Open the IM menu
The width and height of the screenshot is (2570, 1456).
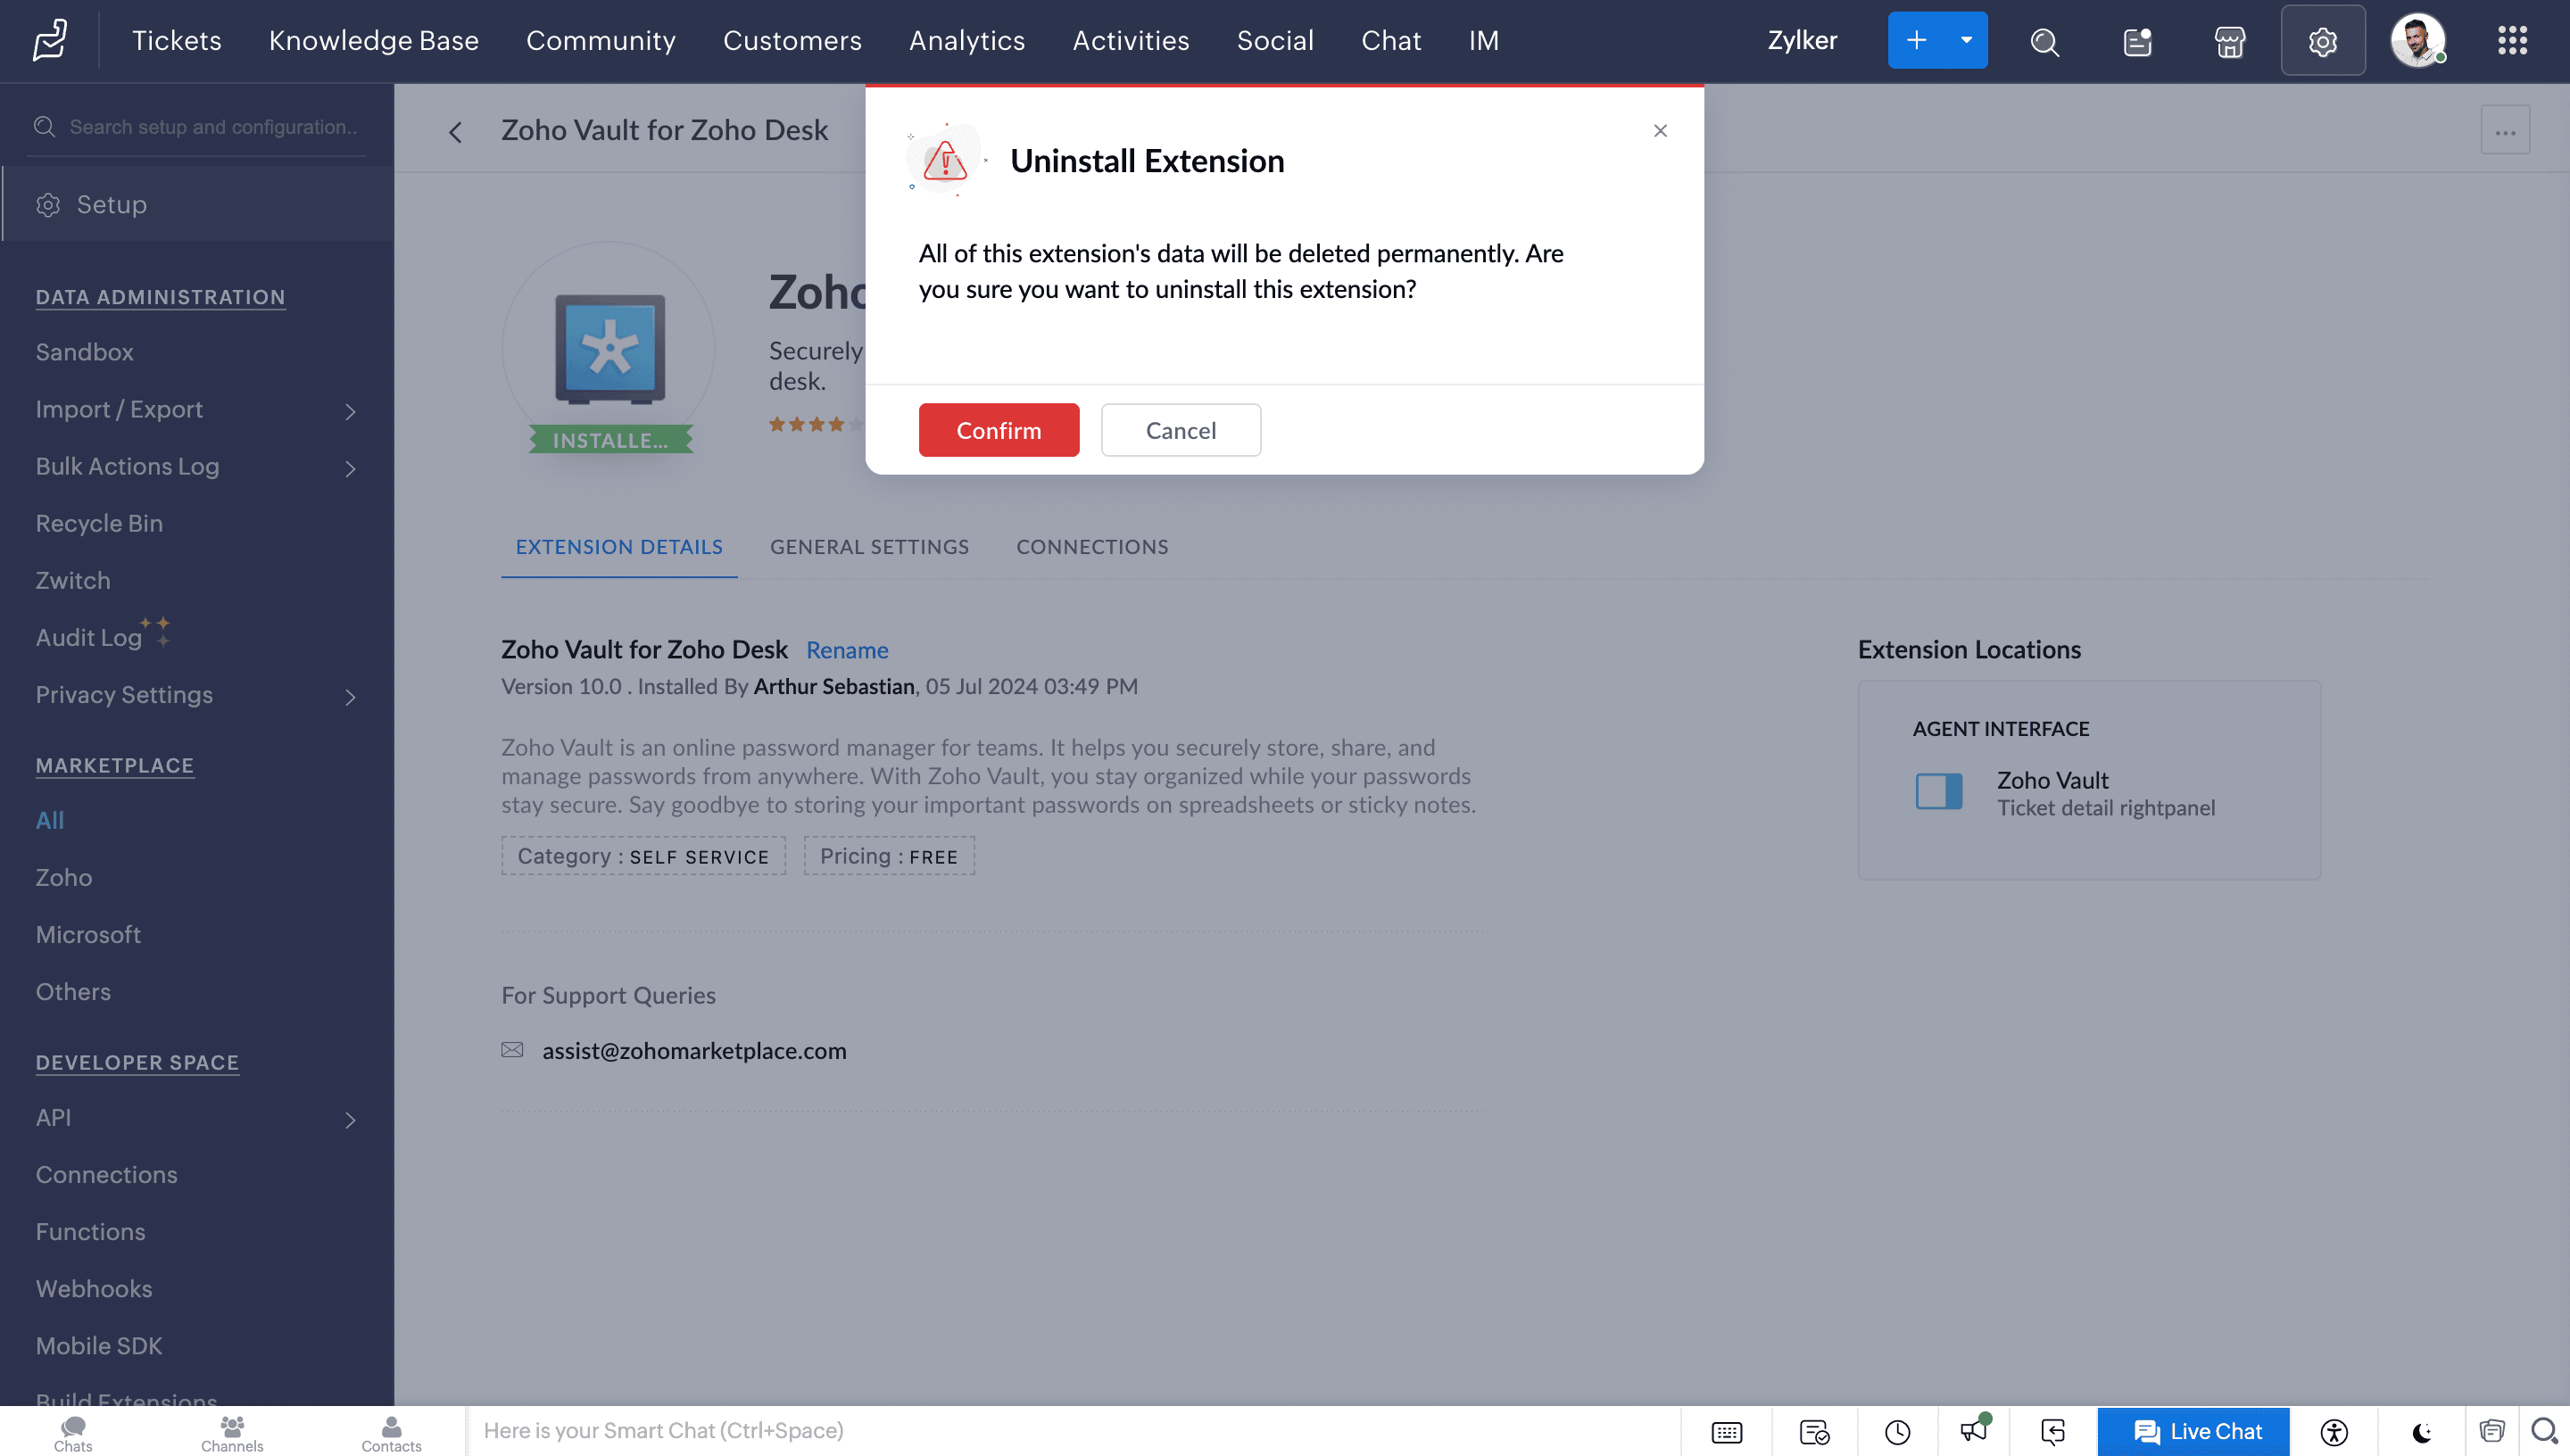(x=1483, y=41)
